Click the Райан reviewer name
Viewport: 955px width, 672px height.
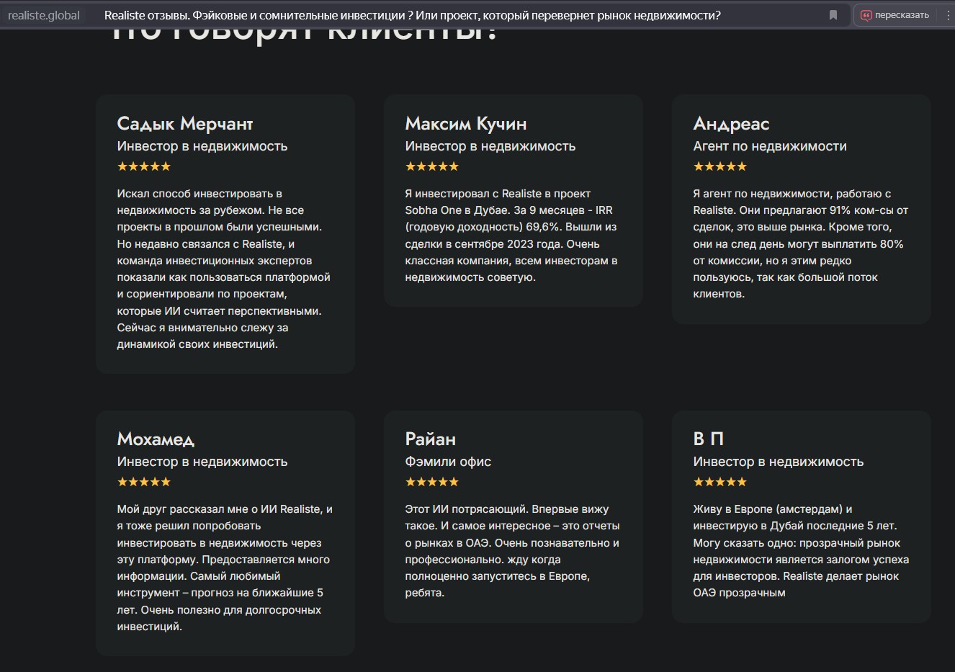tap(431, 439)
